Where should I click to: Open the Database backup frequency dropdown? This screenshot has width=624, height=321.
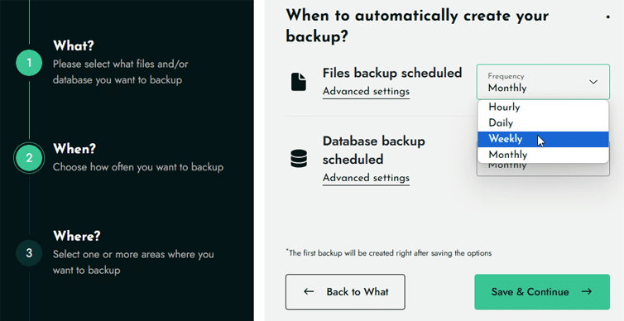pyautogui.click(x=543, y=169)
